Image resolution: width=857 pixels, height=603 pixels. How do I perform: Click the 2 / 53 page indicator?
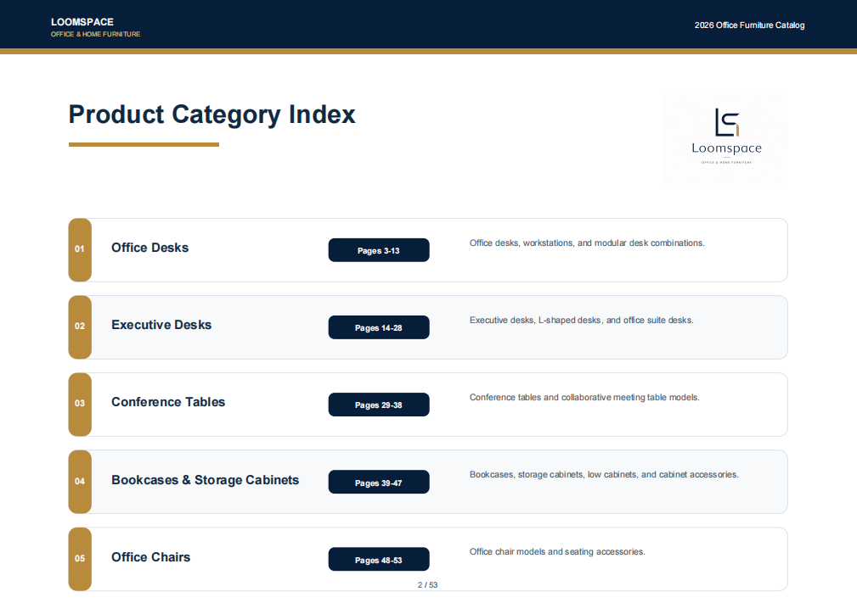(428, 585)
